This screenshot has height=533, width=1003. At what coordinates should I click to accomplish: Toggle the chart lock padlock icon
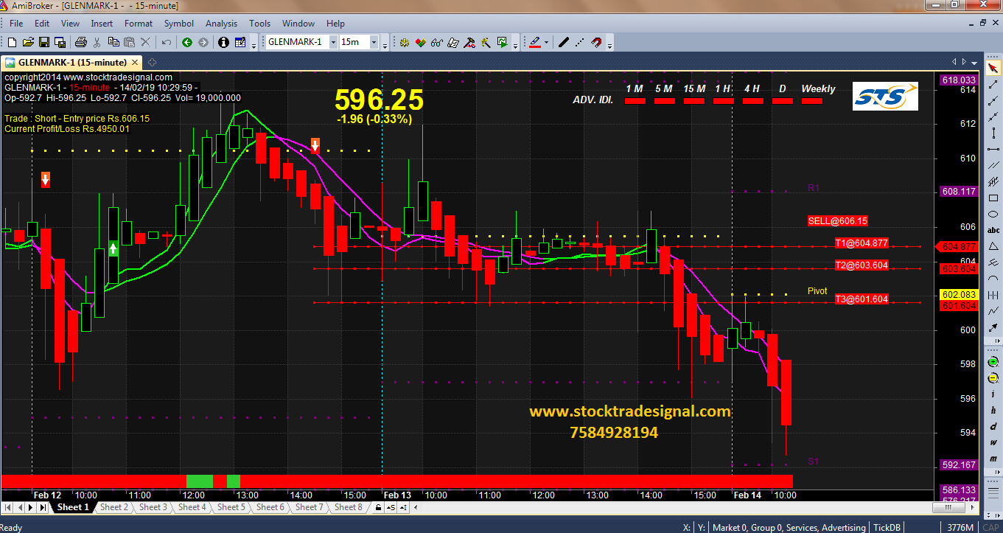379,507
